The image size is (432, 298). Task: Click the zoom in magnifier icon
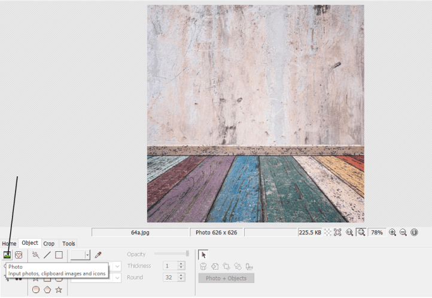pos(393,232)
